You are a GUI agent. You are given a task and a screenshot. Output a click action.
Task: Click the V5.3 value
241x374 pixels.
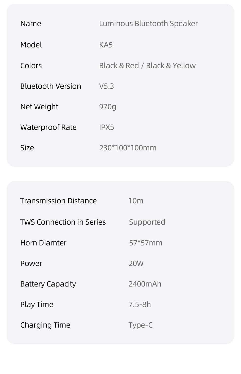[x=107, y=86]
